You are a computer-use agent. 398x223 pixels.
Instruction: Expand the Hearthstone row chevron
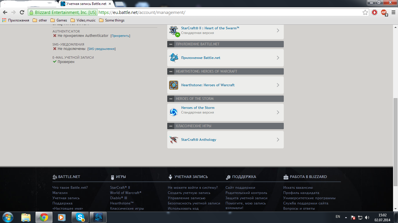click(278, 85)
